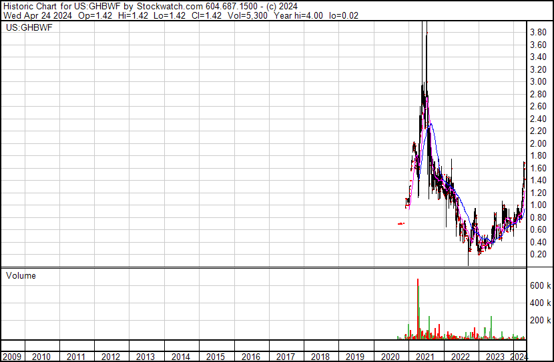Click the Volume panel label
Viewport: 554px width, 362px height.
coord(21,275)
